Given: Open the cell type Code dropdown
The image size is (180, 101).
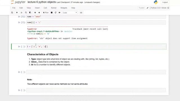Looking at the screenshot, I should 70,13.
